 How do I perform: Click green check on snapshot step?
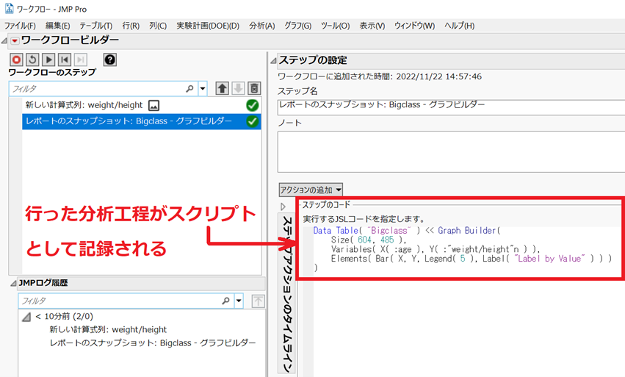pyautogui.click(x=253, y=121)
